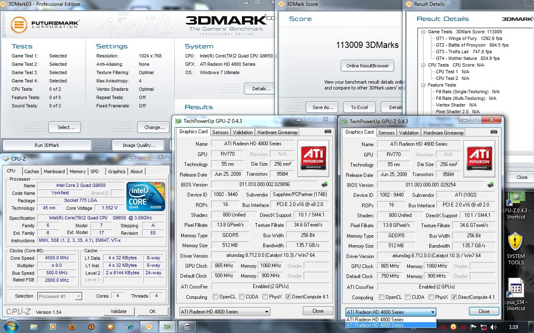Collapse the CPU Tests tree node

(423, 65)
